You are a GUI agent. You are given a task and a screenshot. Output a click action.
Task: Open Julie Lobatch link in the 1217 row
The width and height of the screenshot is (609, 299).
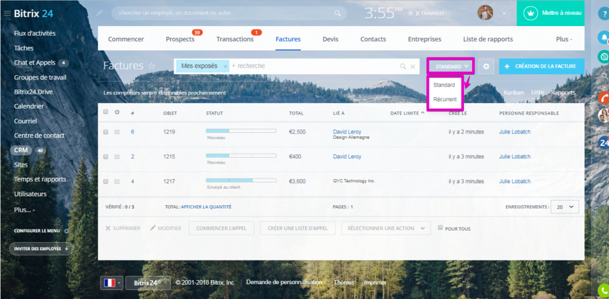[x=514, y=182]
